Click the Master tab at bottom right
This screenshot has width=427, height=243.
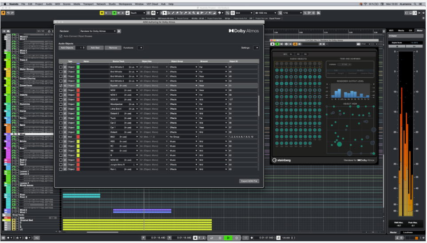coord(393,232)
